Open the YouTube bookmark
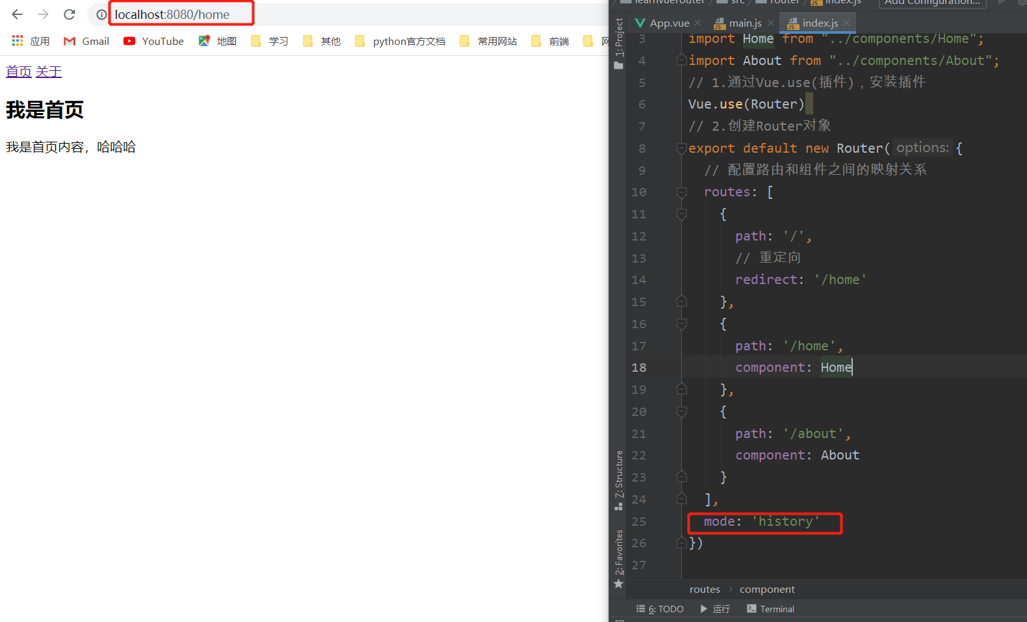This screenshot has height=622, width=1027. (153, 41)
